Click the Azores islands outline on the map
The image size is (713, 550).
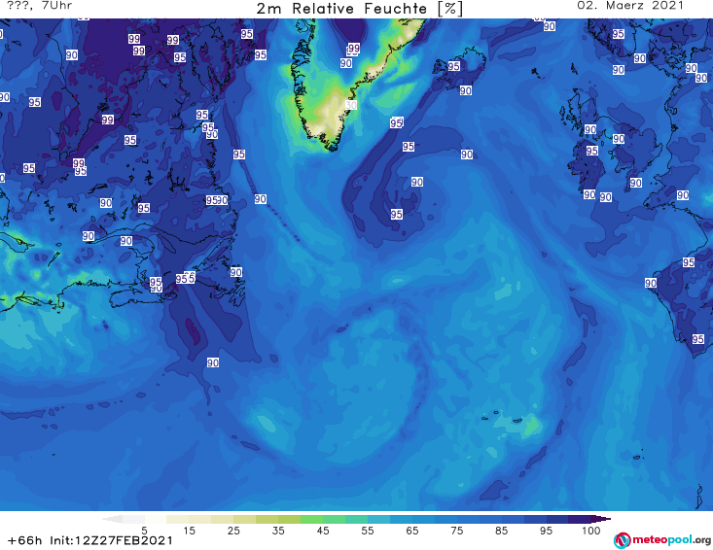[503, 417]
